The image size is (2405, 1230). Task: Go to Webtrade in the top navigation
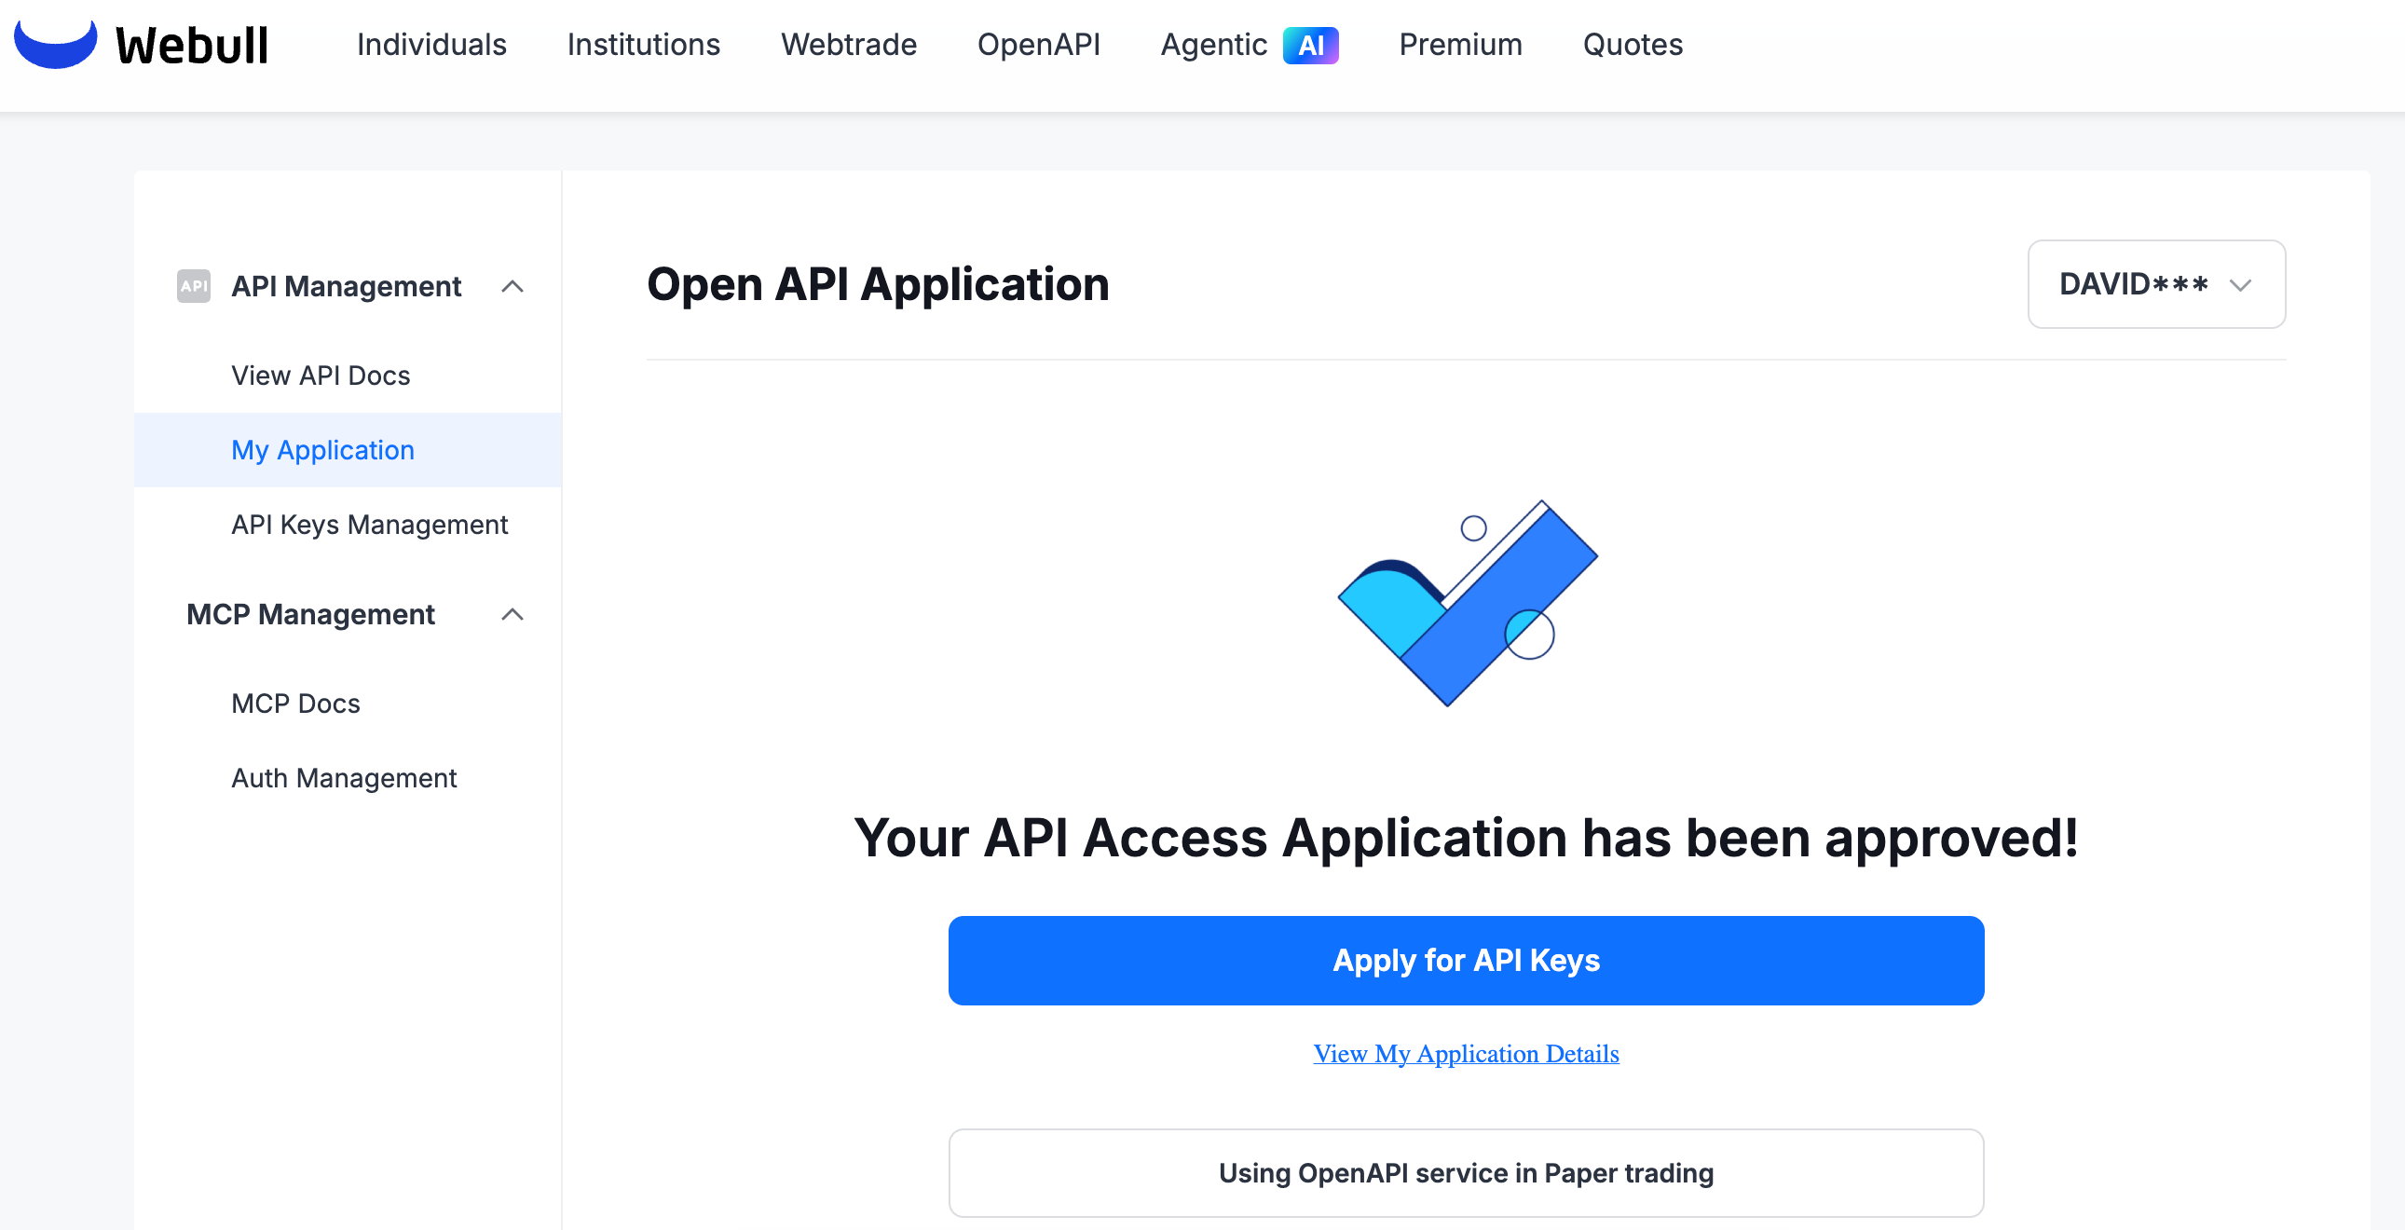click(849, 45)
